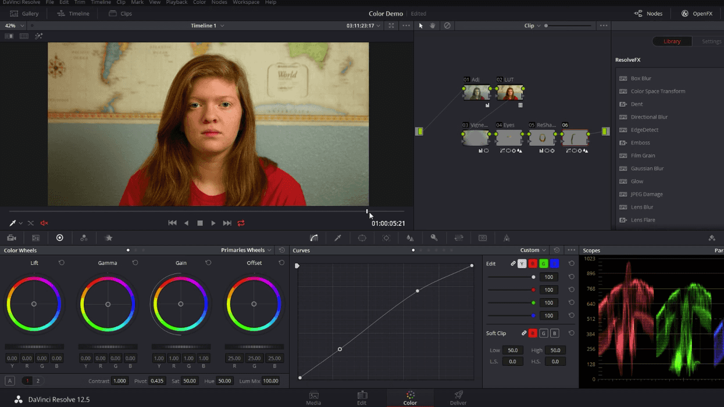Select node 02 LUT thumbnail

point(509,93)
